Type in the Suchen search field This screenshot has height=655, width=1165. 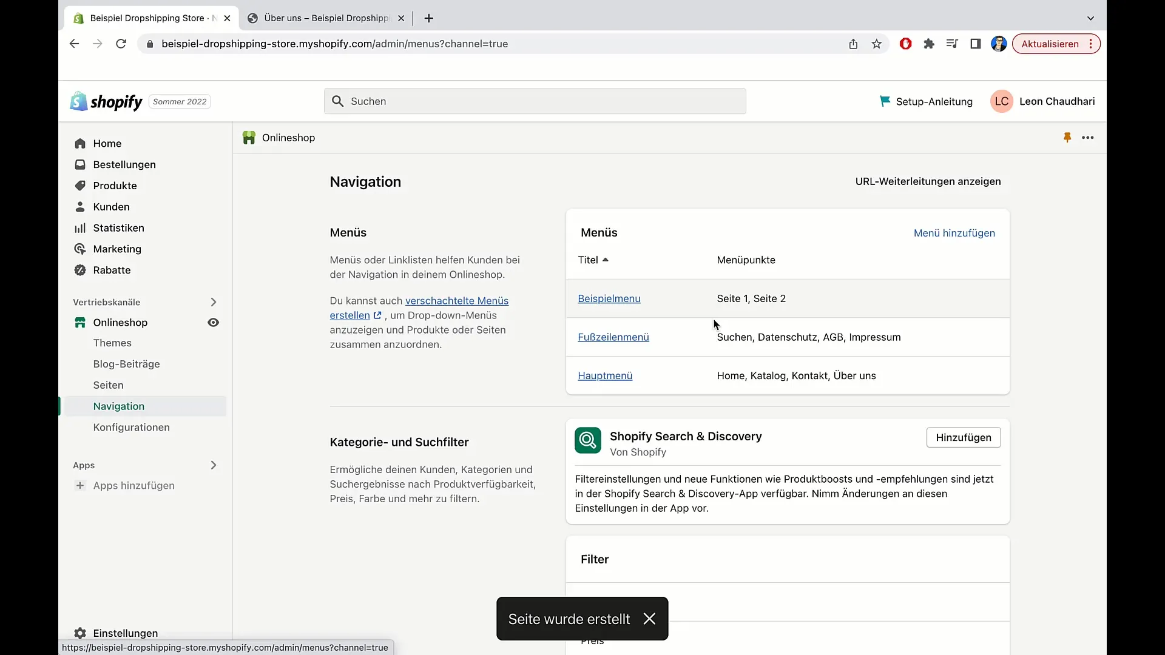pos(535,101)
